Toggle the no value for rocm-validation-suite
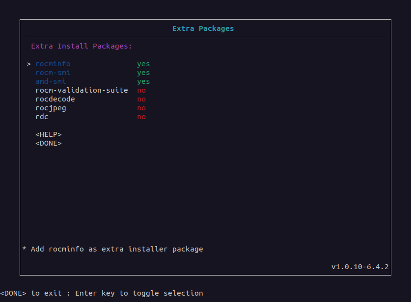This screenshot has width=411, height=302. pyautogui.click(x=141, y=90)
